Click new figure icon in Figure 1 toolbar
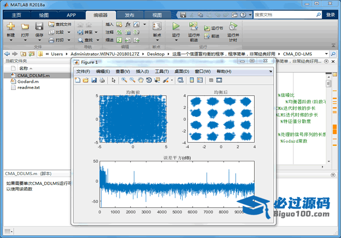 [78, 80]
